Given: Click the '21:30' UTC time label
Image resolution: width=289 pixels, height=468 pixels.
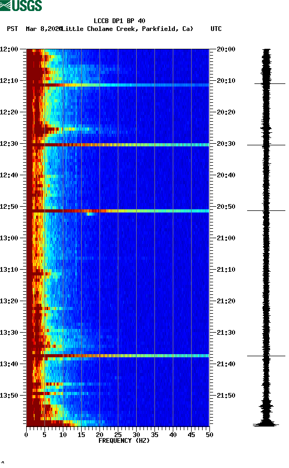Looking at the screenshot, I should [x=226, y=333].
